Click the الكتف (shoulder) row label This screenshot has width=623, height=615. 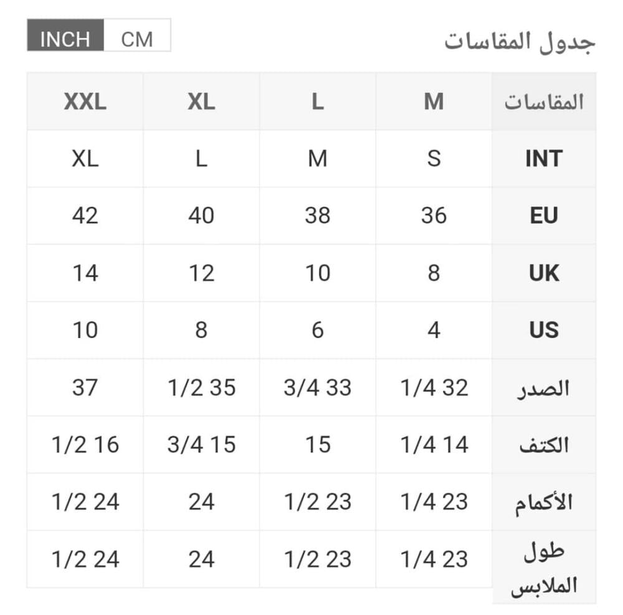[x=544, y=445]
